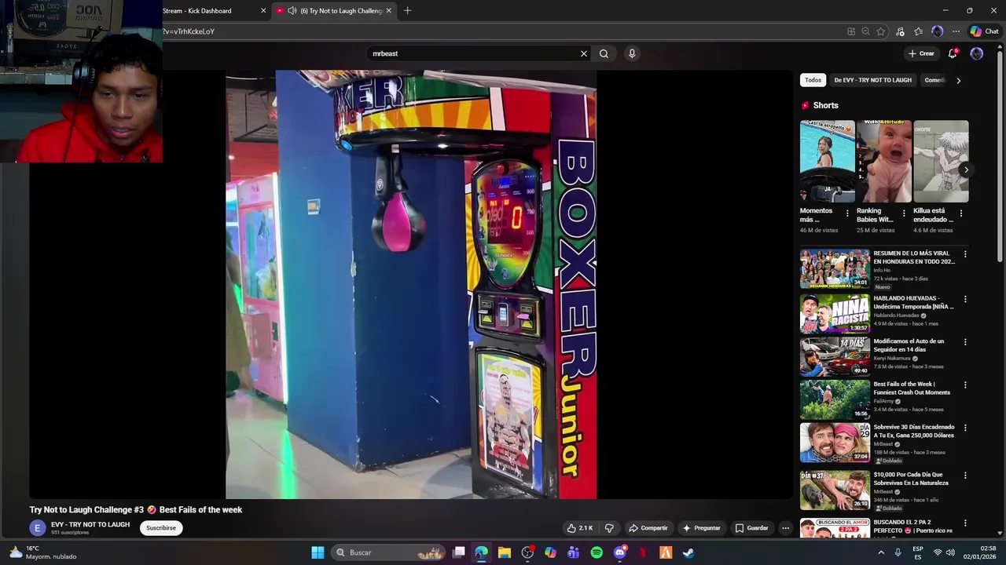Screen dimensions: 1006x565
Task: Show more filter chips with arrow
Action: [958, 80]
